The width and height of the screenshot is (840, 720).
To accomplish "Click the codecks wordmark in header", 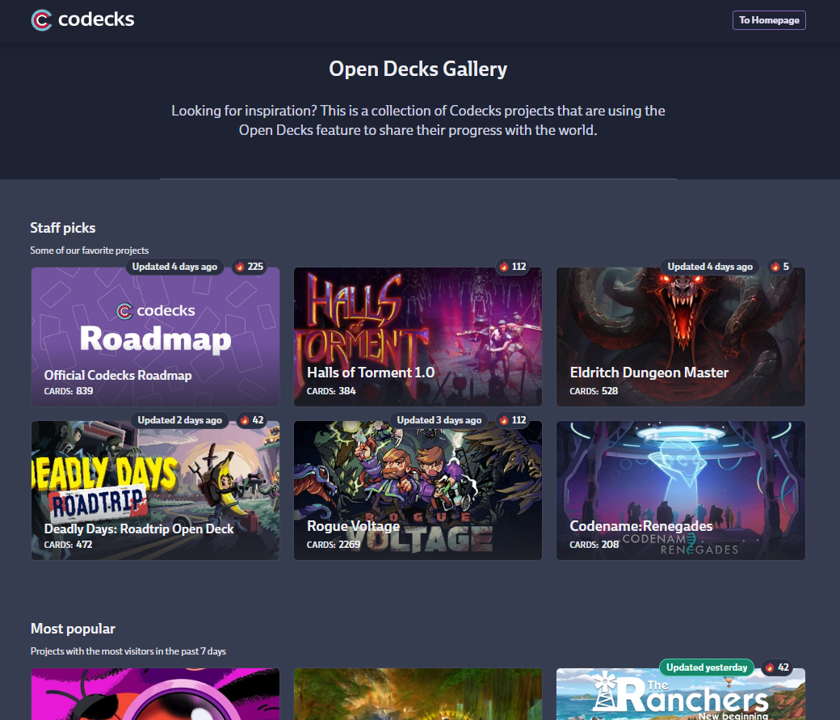I will pyautogui.click(x=96, y=19).
